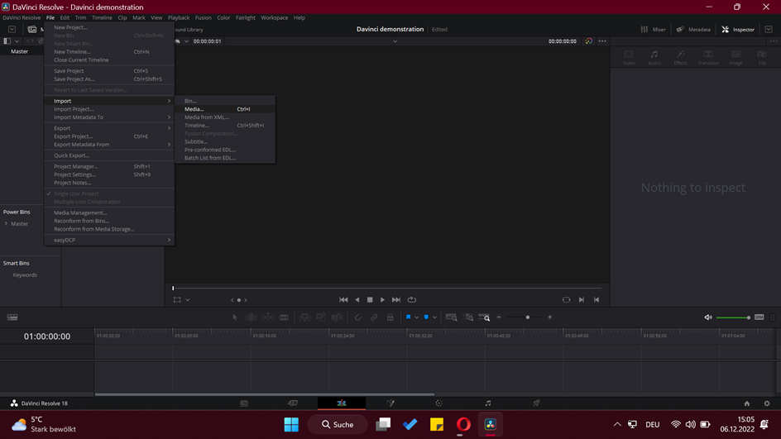This screenshot has height=439, width=781.
Task: Toggle the Loop playback button
Action: click(x=412, y=299)
